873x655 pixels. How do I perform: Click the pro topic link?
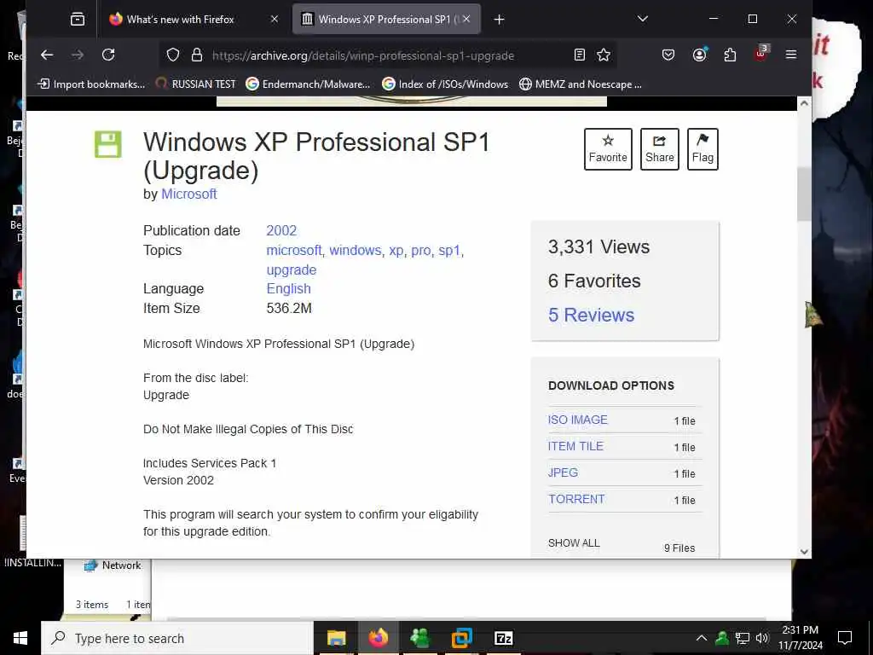point(421,251)
